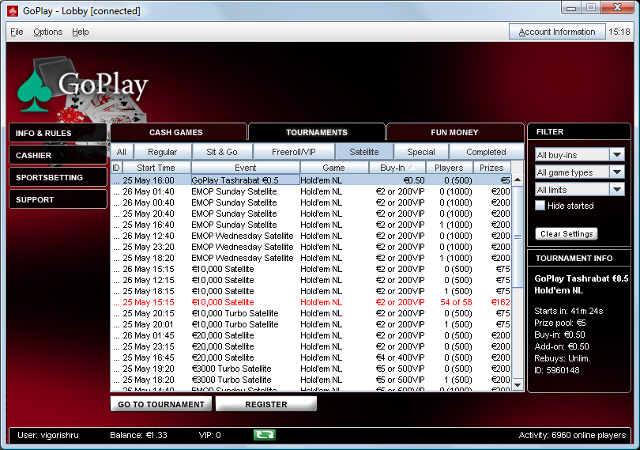Screen dimensions: 640x450
Task: Tick the Hide started checkbox
Action: click(x=540, y=206)
